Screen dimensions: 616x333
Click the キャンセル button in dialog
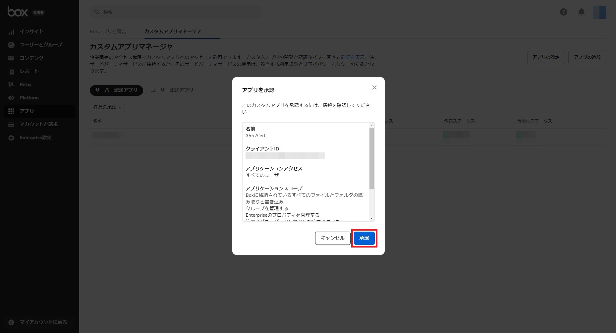coord(332,238)
